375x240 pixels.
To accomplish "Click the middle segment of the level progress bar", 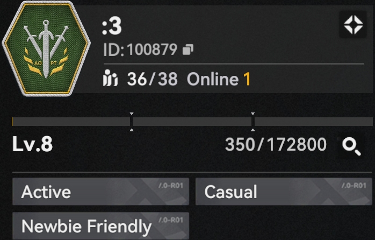I will coord(192,122).
